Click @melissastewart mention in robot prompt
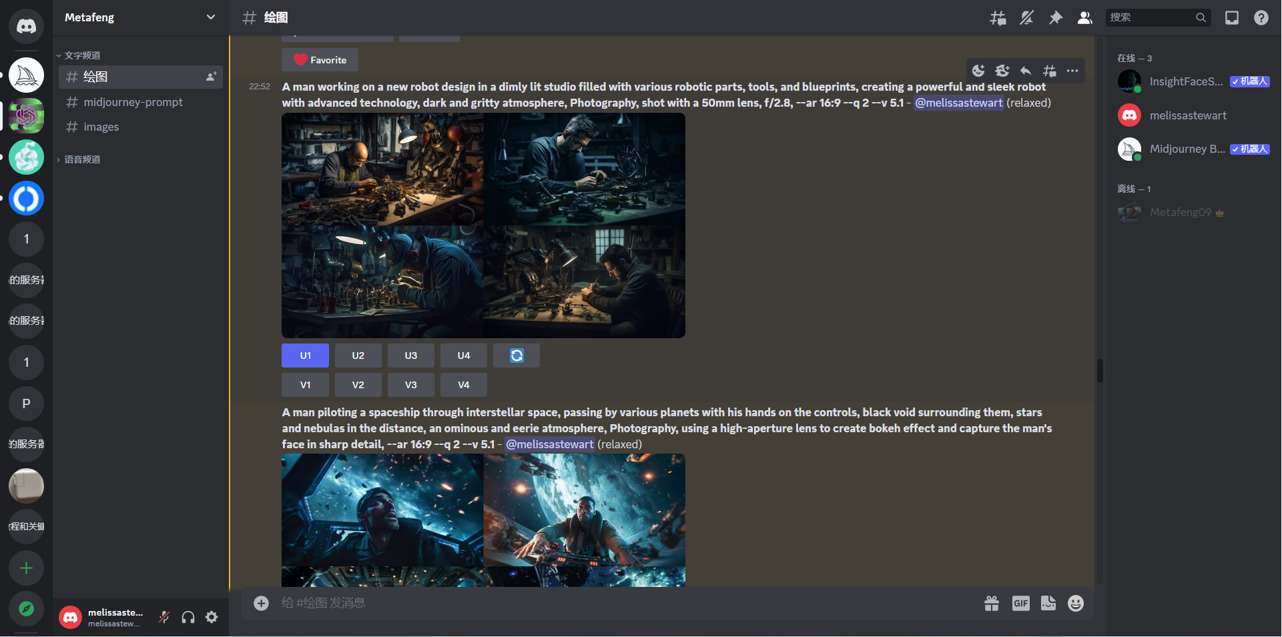 (959, 103)
